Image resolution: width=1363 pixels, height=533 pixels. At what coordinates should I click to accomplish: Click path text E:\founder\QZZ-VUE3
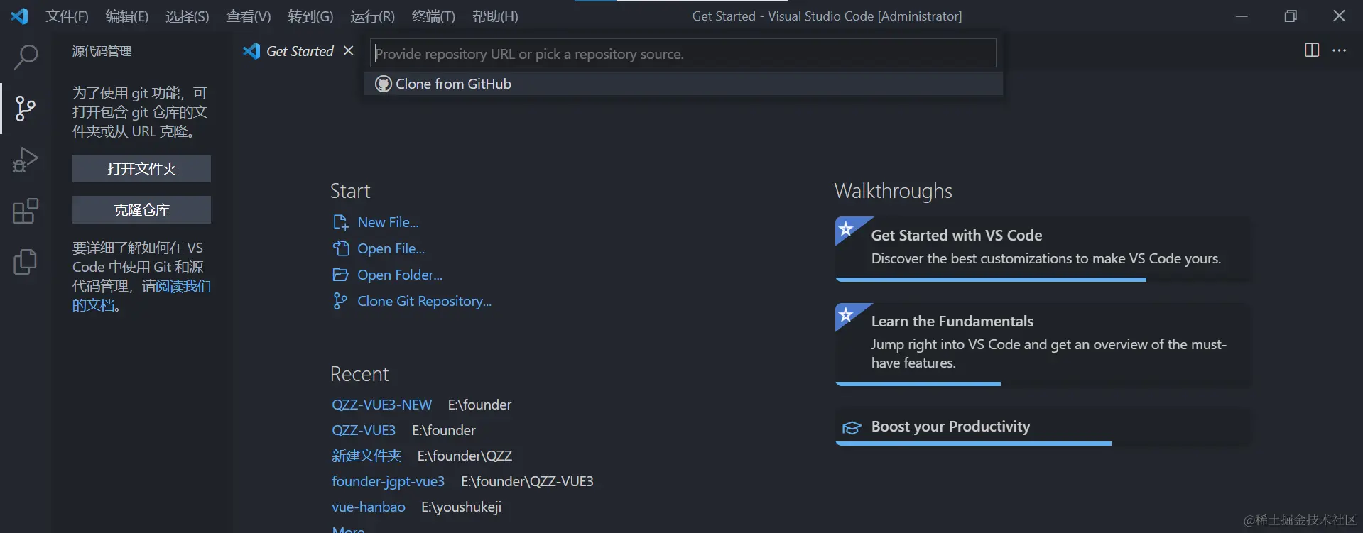(x=527, y=481)
